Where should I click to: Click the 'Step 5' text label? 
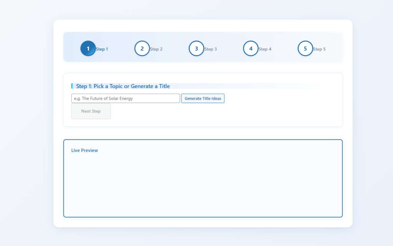click(x=319, y=49)
